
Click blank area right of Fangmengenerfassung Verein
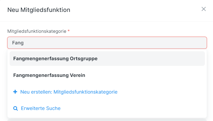click(x=144, y=75)
